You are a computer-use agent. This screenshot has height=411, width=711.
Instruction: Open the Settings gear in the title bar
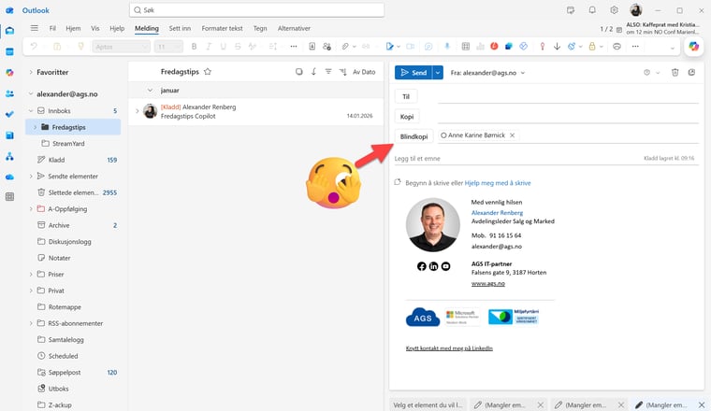pyautogui.click(x=614, y=10)
